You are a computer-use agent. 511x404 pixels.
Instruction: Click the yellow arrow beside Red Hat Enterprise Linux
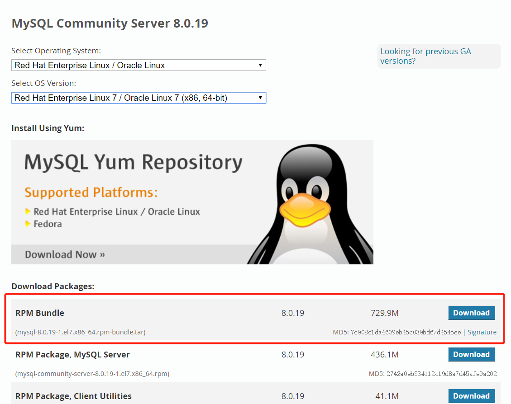pyautogui.click(x=29, y=211)
